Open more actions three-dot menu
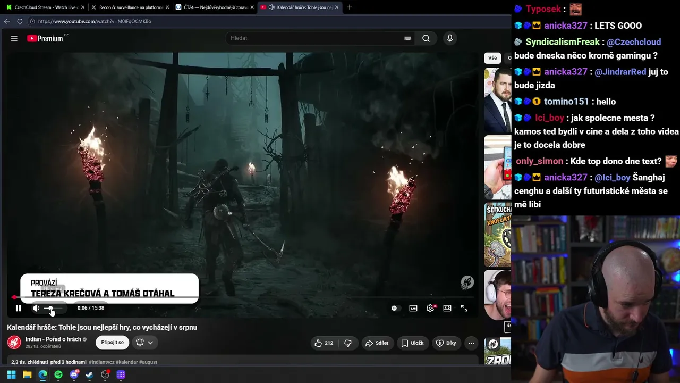 coord(471,343)
